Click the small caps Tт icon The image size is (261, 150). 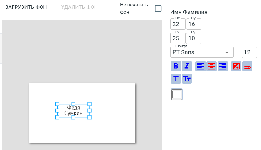point(187,79)
